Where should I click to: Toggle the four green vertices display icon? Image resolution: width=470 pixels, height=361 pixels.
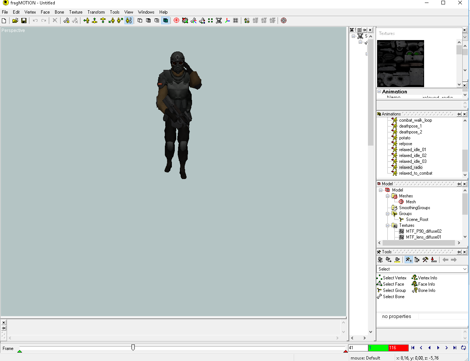coord(210,21)
